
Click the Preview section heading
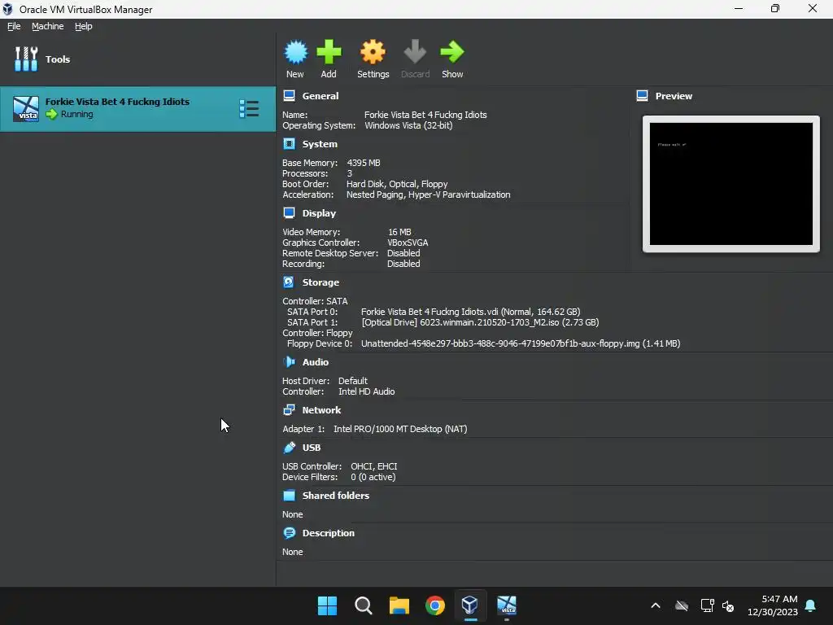[x=674, y=96]
